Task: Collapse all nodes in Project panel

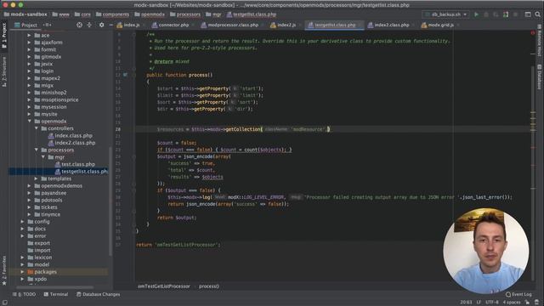Action: point(89,25)
